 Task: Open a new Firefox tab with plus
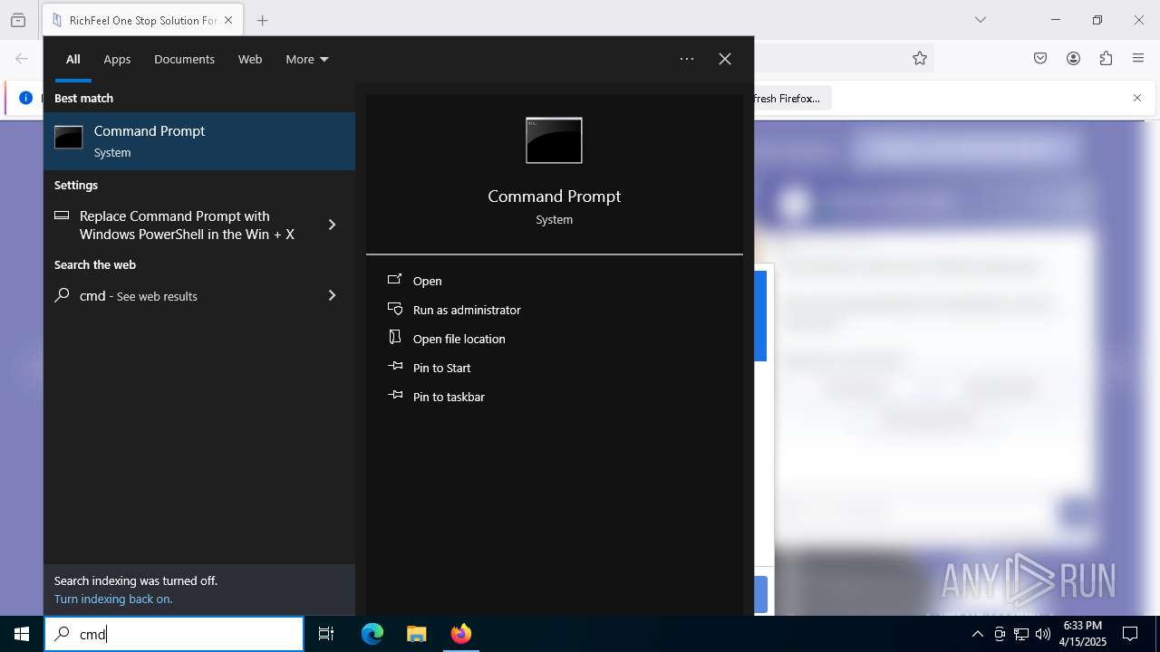tap(262, 20)
